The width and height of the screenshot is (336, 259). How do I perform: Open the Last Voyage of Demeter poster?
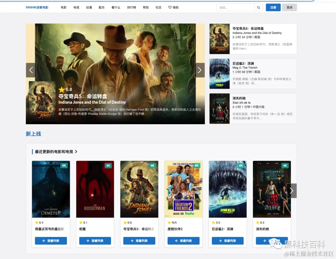51,189
